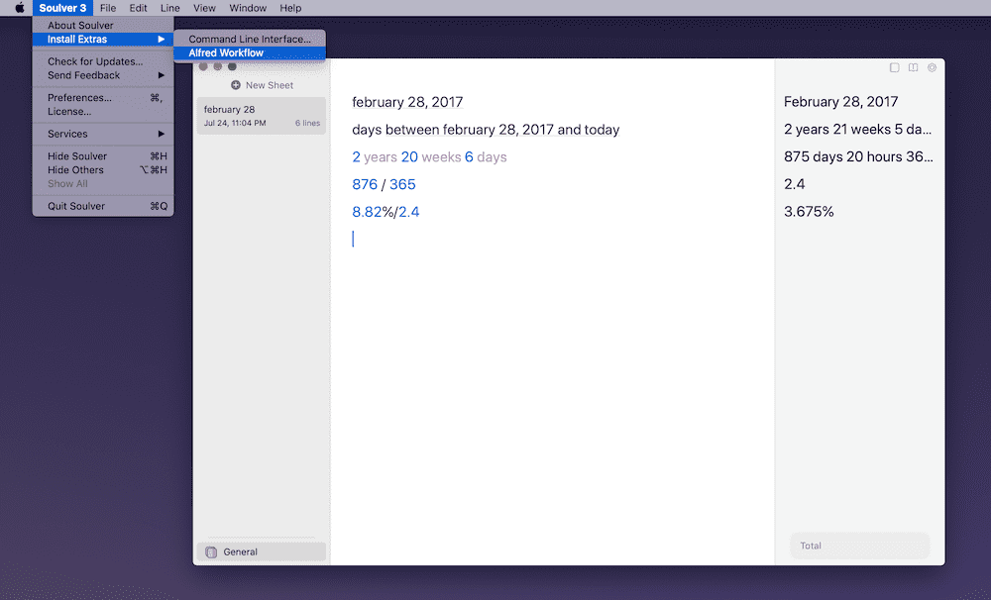Click the result '875 days 20 hours 36...'
Screen dimensions: 991x600
click(x=858, y=156)
